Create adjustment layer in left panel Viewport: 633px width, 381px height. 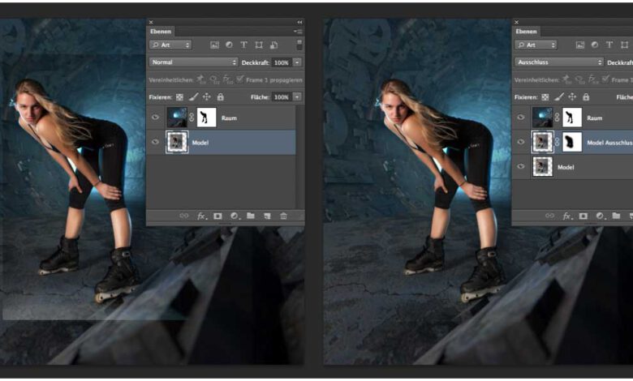235,216
